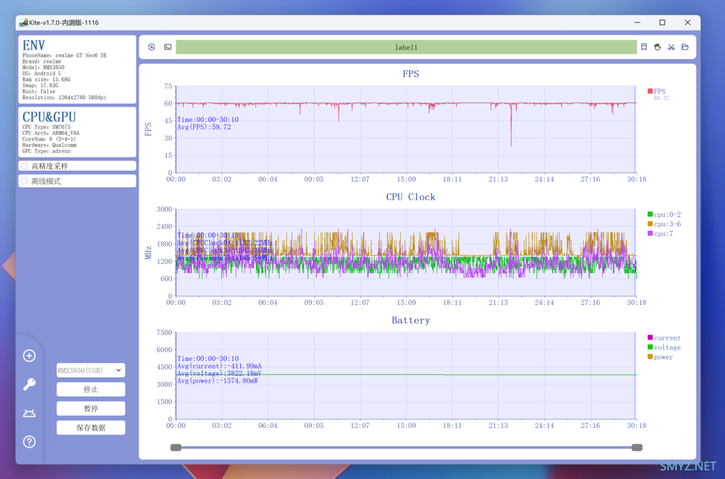Open the terminal console icon in toolbar

[x=168, y=47]
